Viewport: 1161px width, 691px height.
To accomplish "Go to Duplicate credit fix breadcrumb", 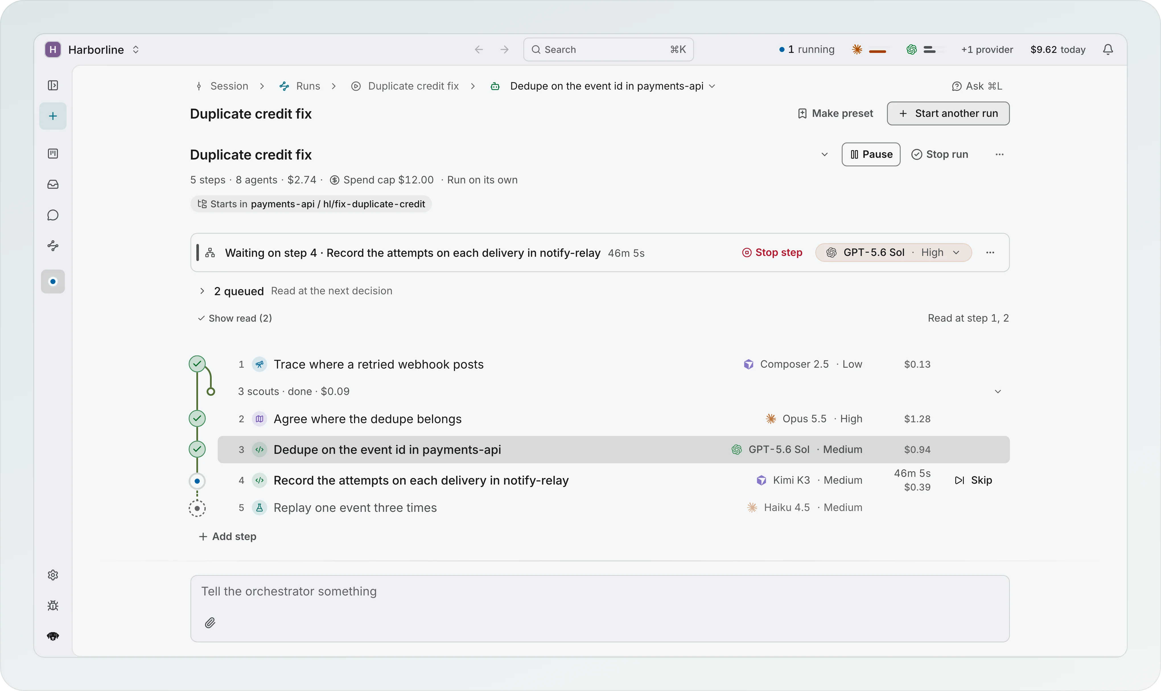I will coord(405,86).
